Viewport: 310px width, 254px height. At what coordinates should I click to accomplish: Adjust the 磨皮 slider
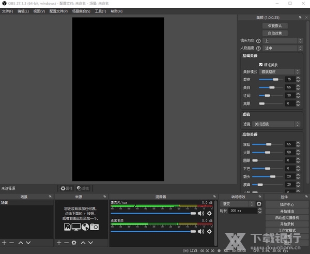click(276, 79)
